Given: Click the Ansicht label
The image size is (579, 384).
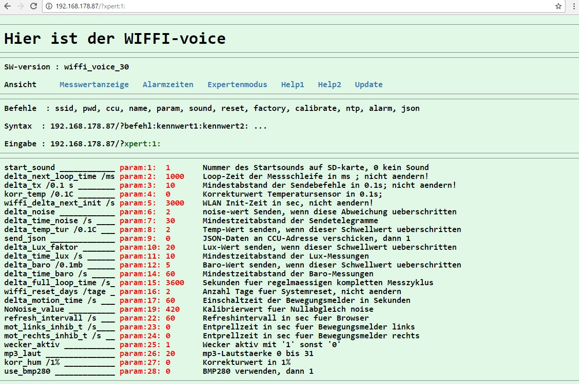Looking at the screenshot, I should pyautogui.click(x=20, y=84).
